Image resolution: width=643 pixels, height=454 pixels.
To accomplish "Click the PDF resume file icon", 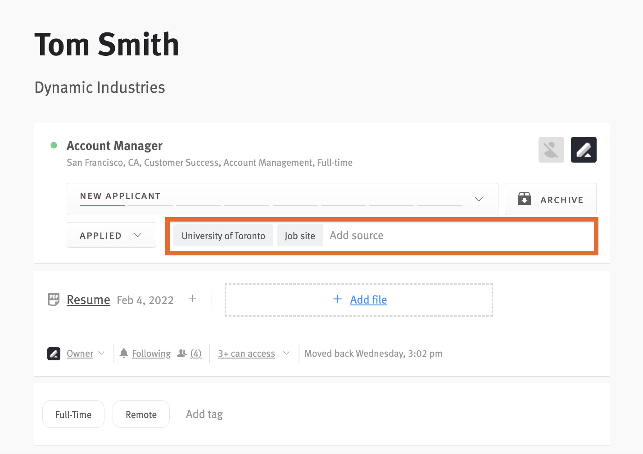I will (x=54, y=300).
